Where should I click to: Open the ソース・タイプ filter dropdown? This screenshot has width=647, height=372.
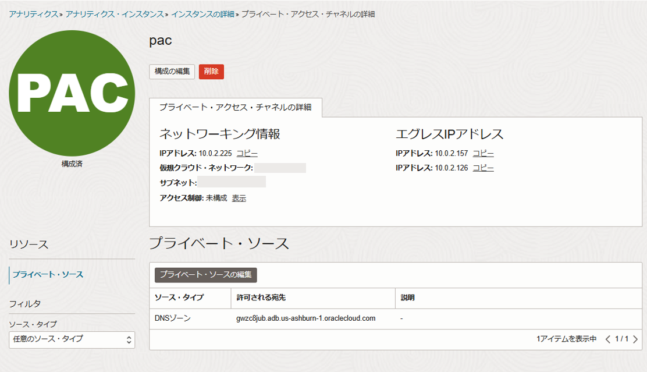[x=72, y=340]
